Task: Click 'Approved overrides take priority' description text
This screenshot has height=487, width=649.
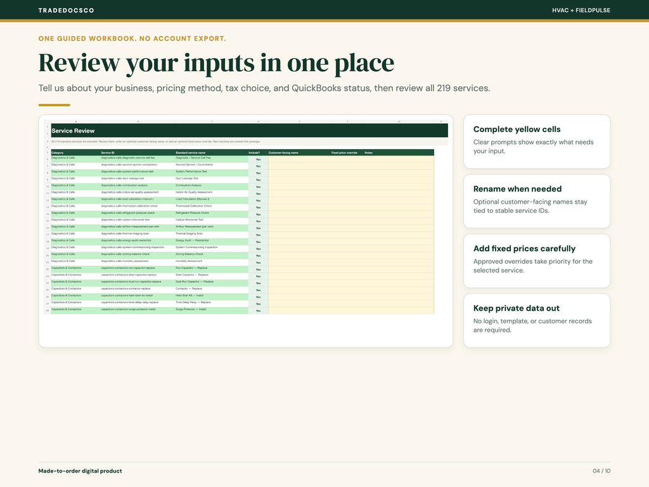Action: pyautogui.click(x=533, y=266)
